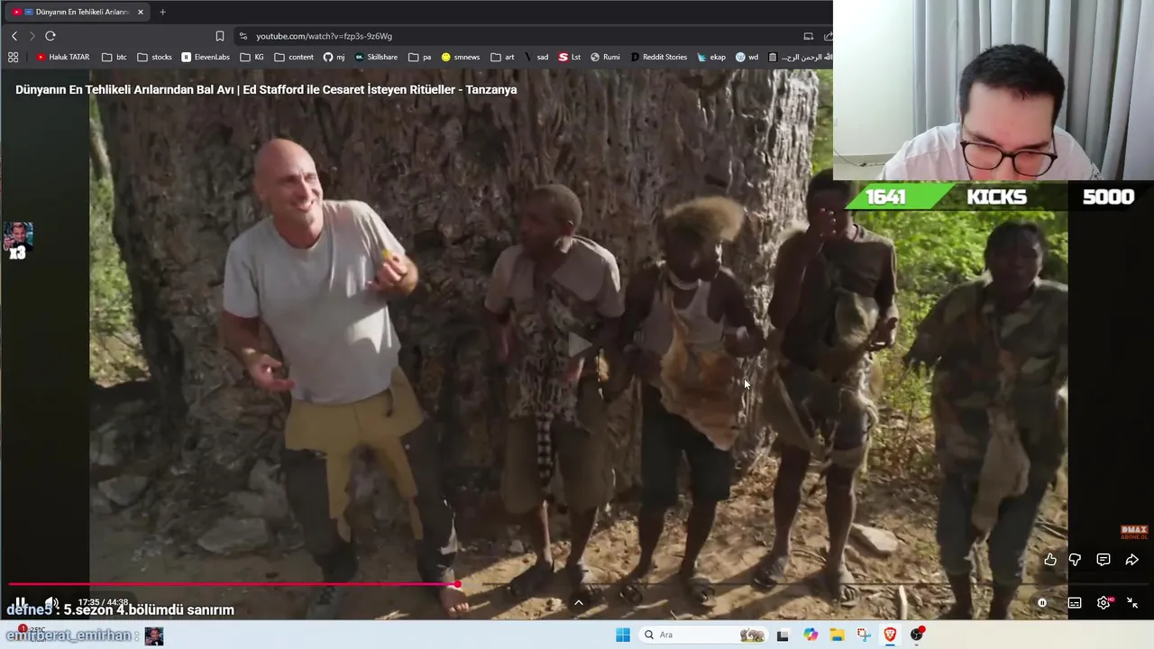
Task: Toggle autoplay switch in player controls
Action: point(1042,603)
